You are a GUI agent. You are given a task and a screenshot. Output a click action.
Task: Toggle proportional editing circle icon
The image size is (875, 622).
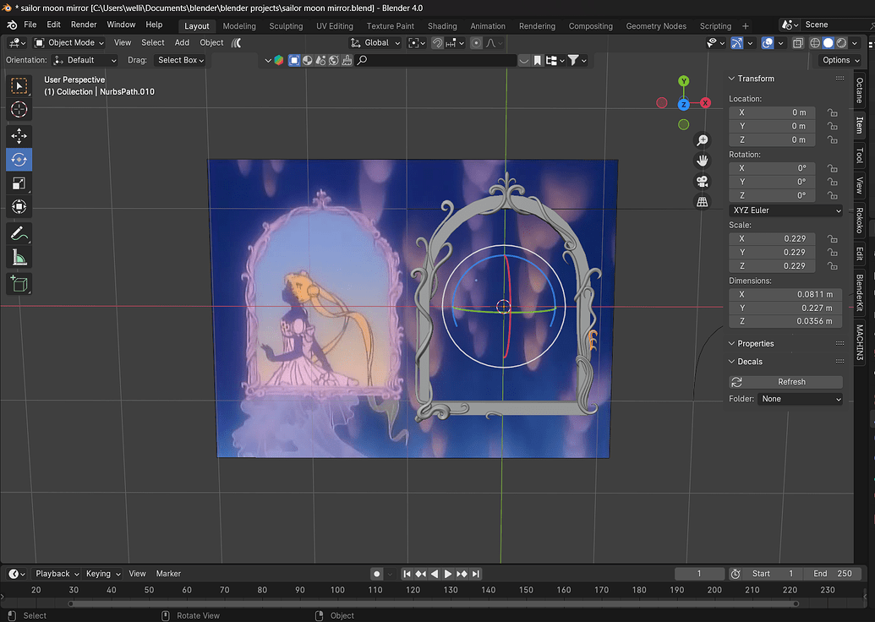[x=476, y=43]
